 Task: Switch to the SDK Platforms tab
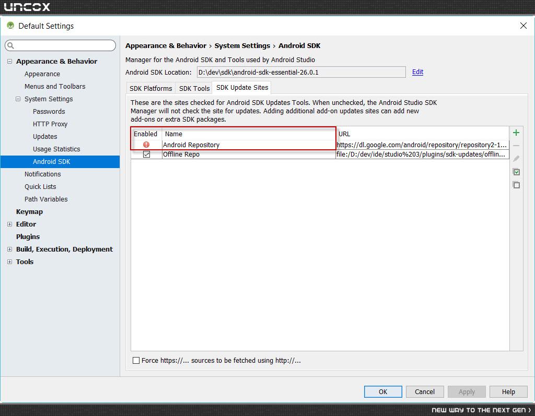(x=151, y=88)
